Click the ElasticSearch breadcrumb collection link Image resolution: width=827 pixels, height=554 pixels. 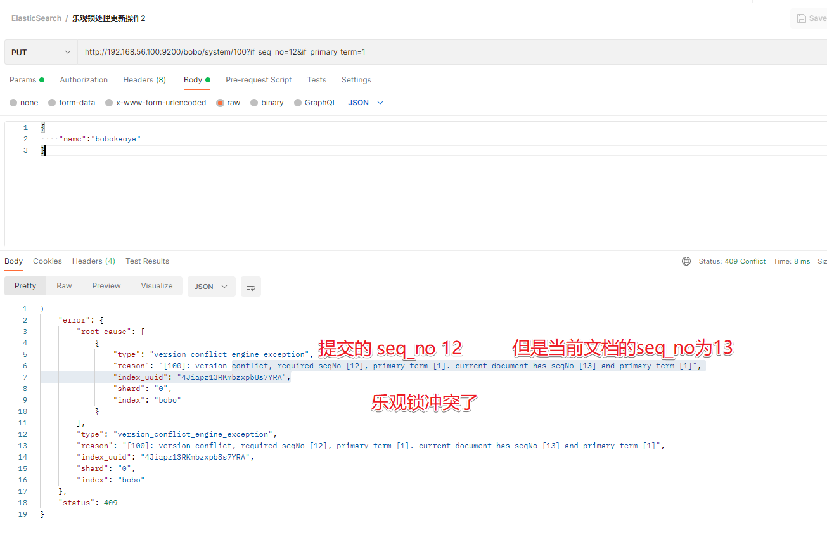pyautogui.click(x=36, y=18)
